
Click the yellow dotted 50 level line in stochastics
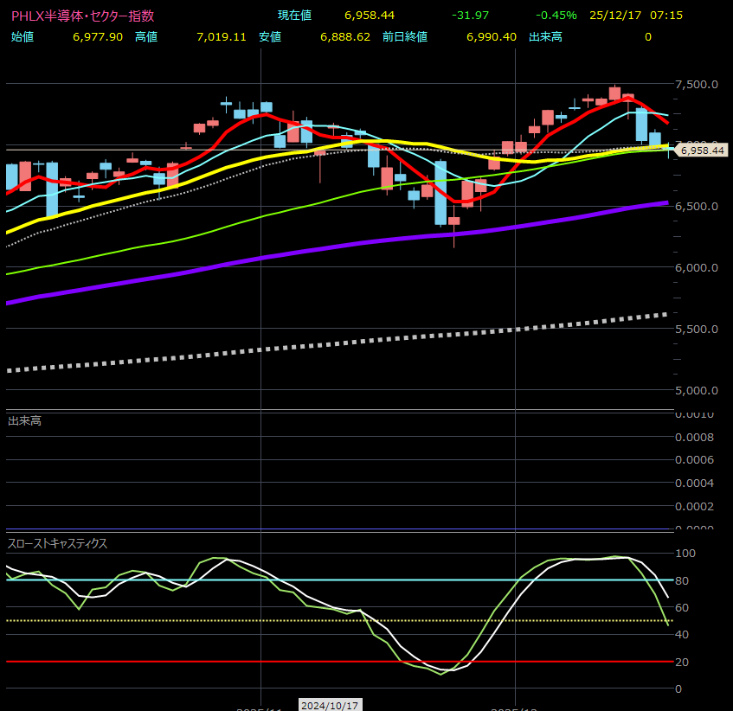click(260, 621)
